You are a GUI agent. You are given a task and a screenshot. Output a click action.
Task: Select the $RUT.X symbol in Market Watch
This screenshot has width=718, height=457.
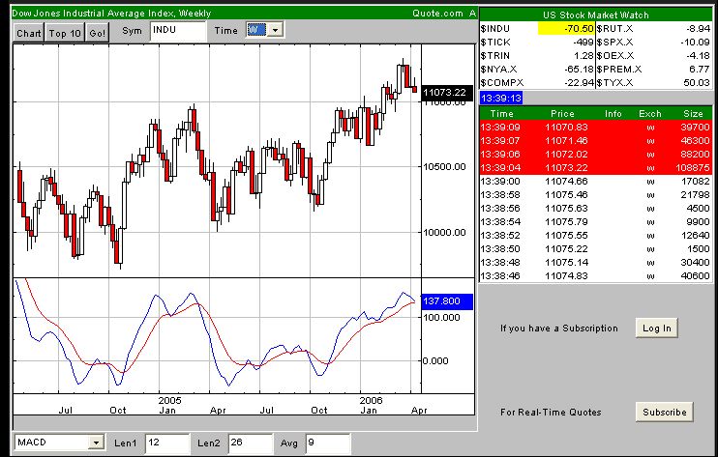coord(614,28)
